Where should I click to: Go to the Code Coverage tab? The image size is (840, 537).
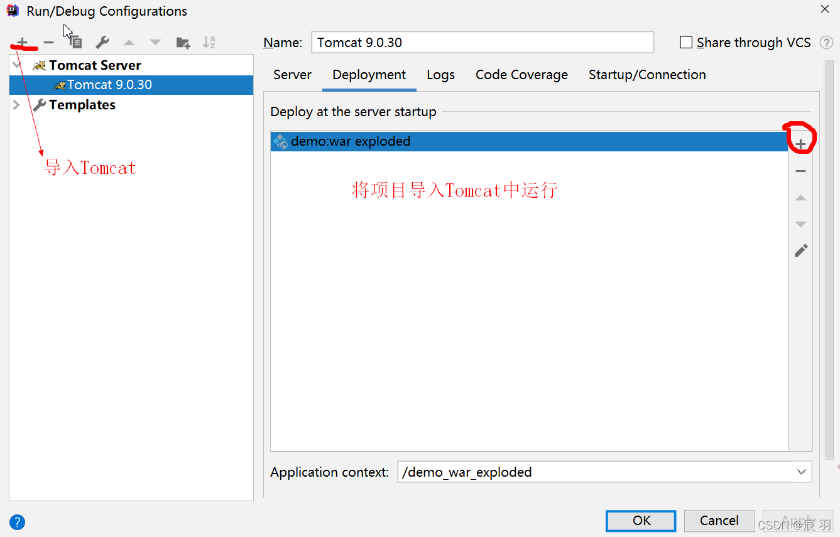[521, 75]
